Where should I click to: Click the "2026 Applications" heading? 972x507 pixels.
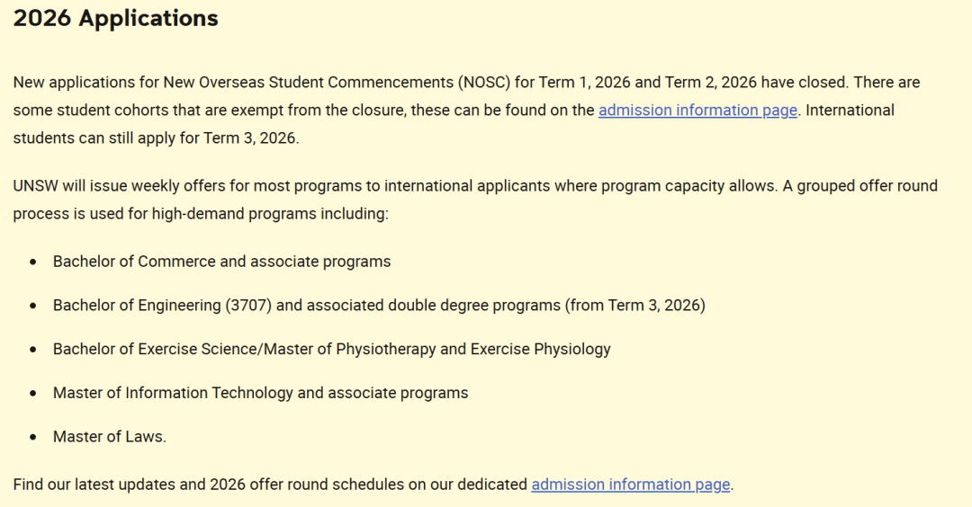pos(115,18)
